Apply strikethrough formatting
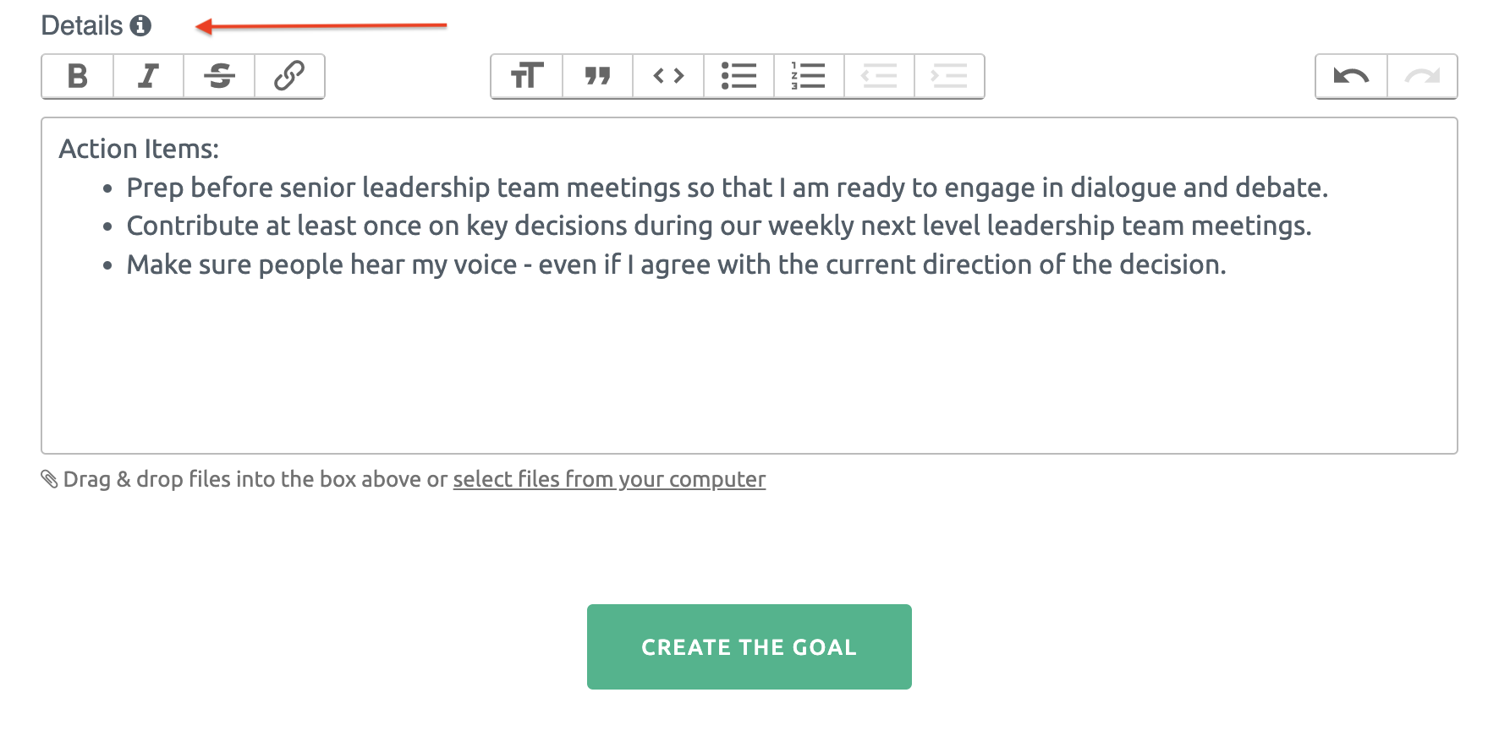The width and height of the screenshot is (1499, 747). tap(219, 76)
